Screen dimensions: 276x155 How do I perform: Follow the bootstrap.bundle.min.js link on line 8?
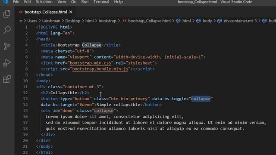click(x=100, y=69)
